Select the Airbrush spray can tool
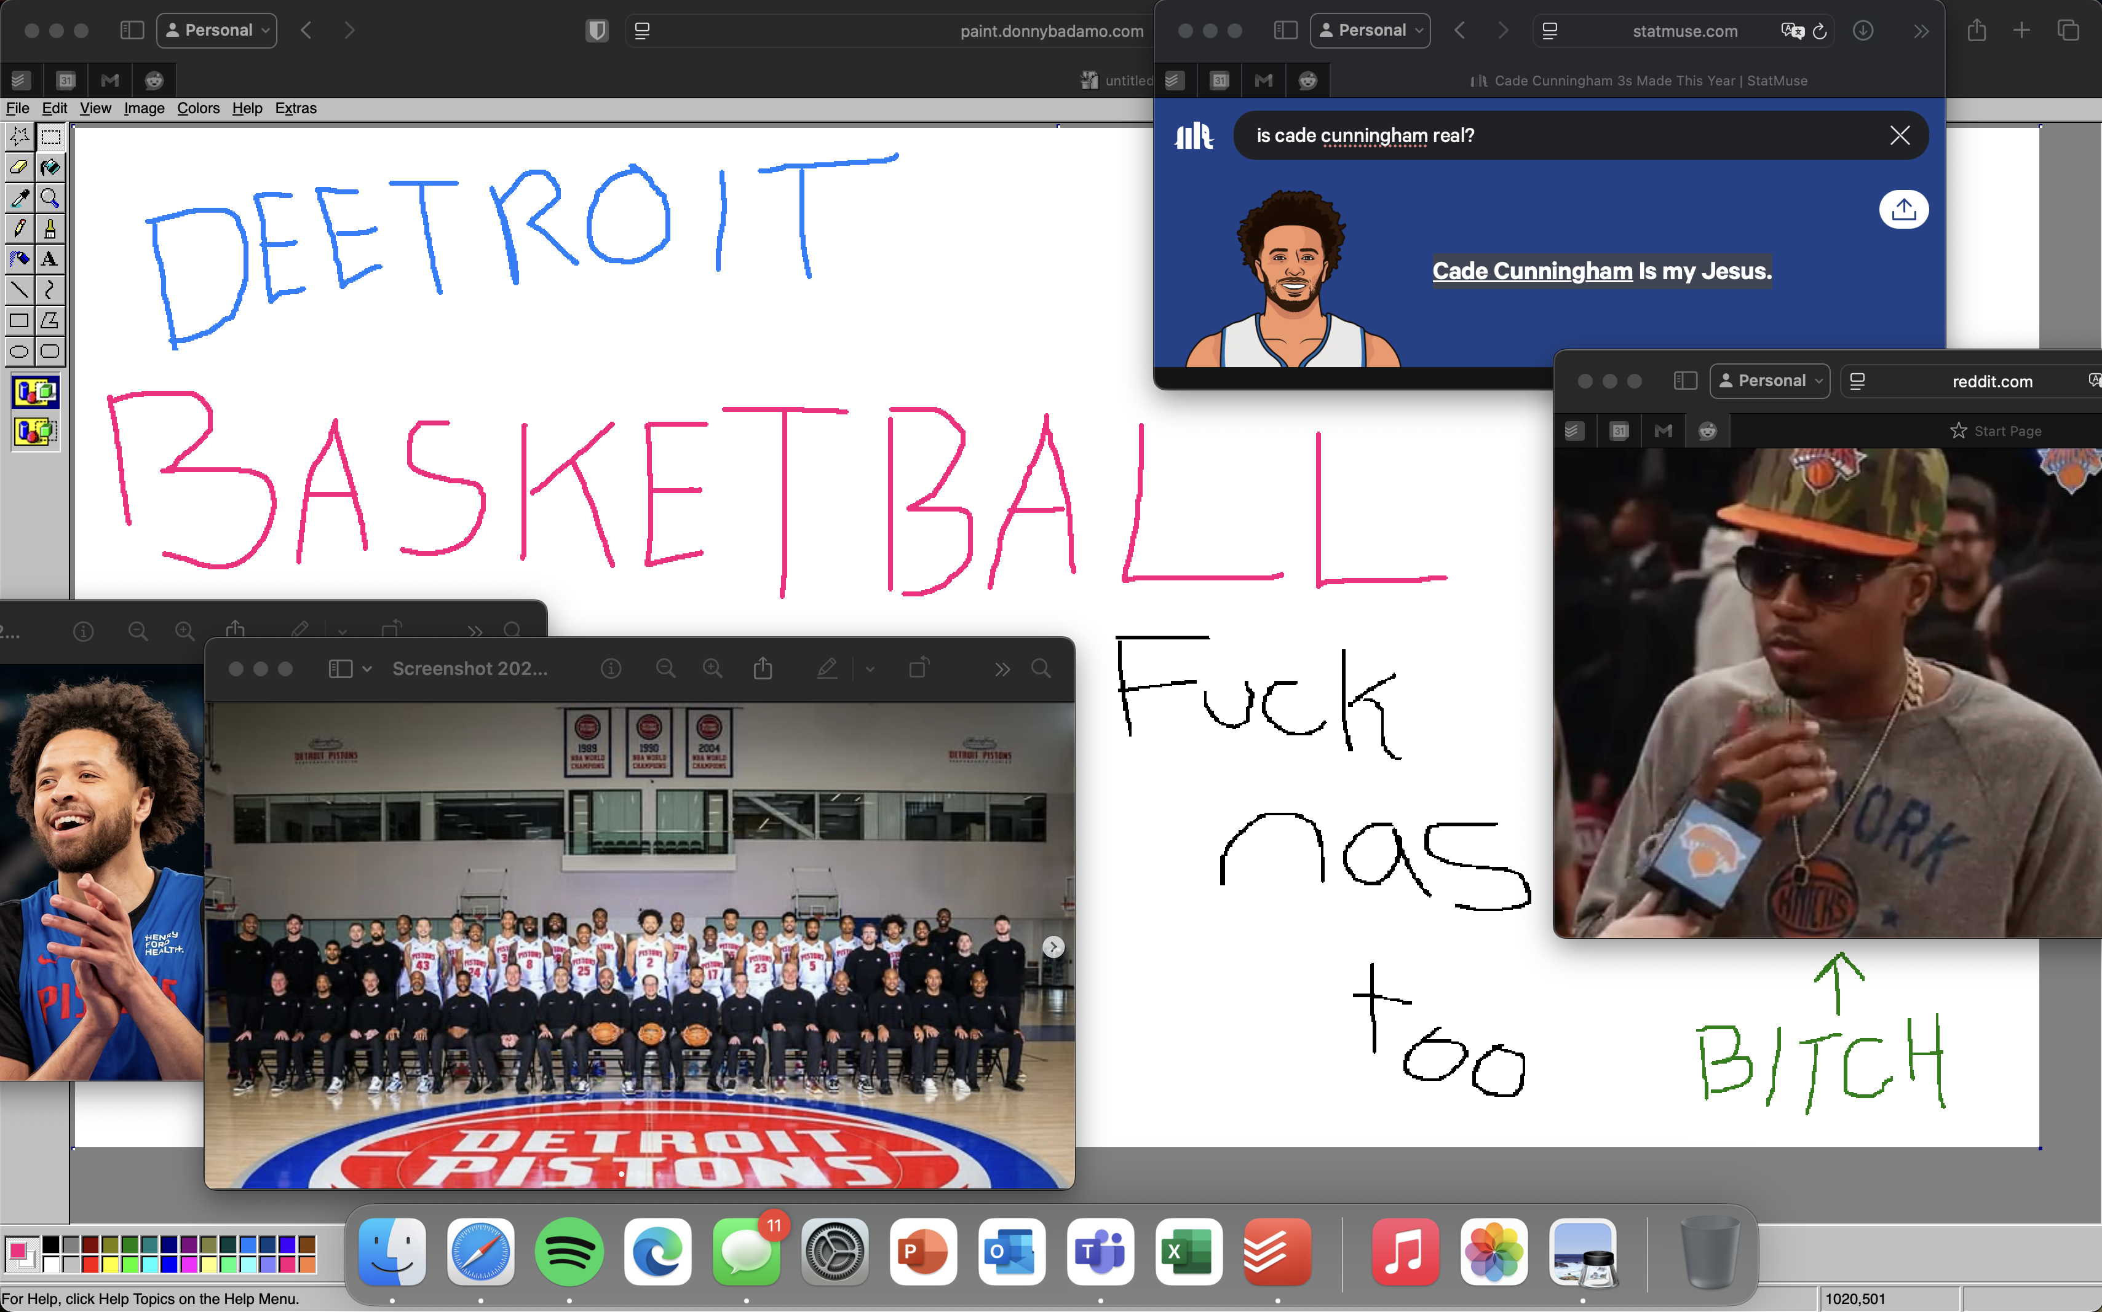 click(x=18, y=259)
